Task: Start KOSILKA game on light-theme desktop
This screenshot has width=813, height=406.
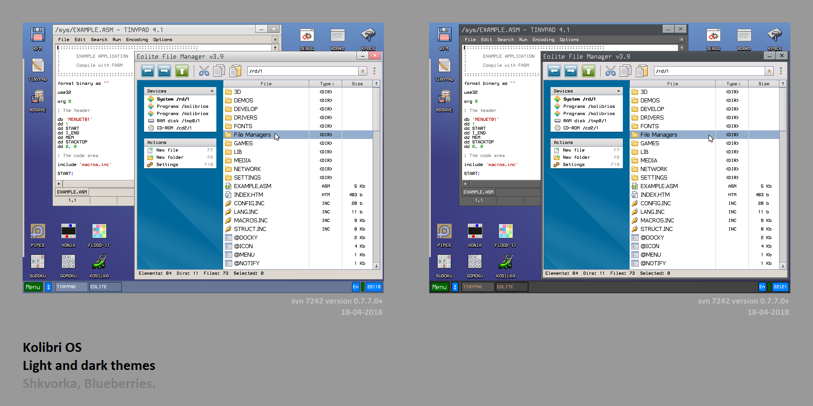Action: (x=99, y=266)
